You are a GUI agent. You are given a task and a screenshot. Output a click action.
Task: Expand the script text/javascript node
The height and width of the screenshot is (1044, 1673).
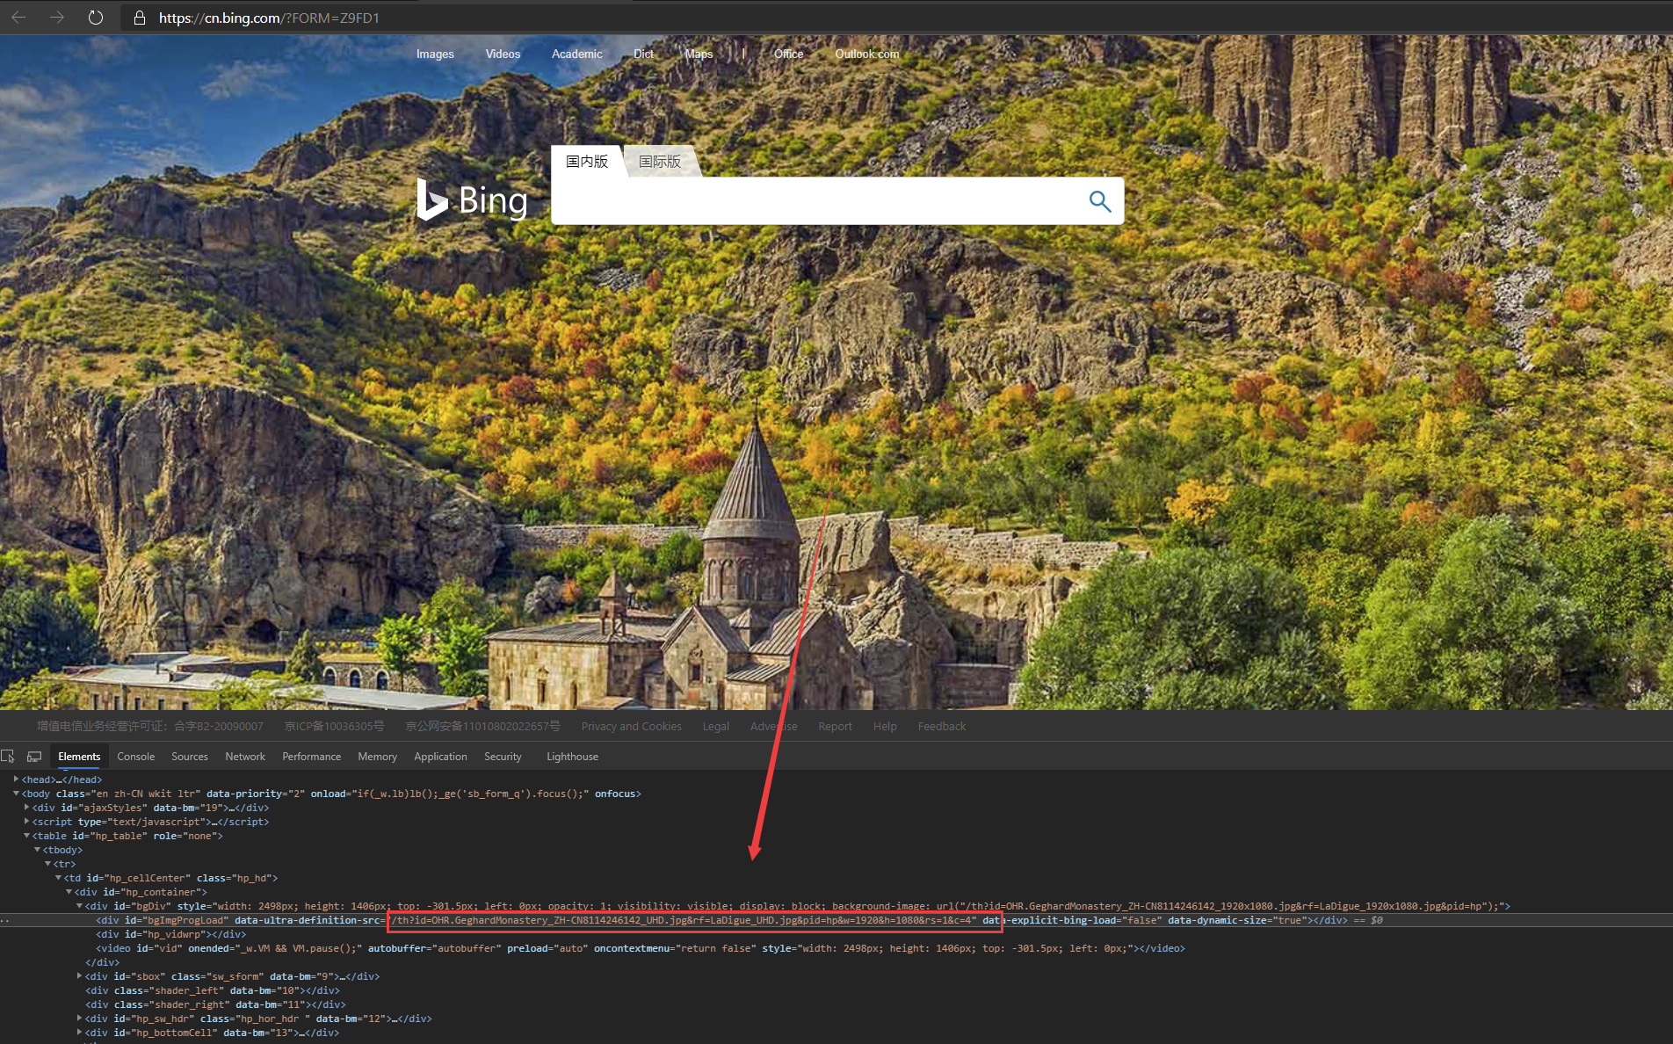click(26, 822)
